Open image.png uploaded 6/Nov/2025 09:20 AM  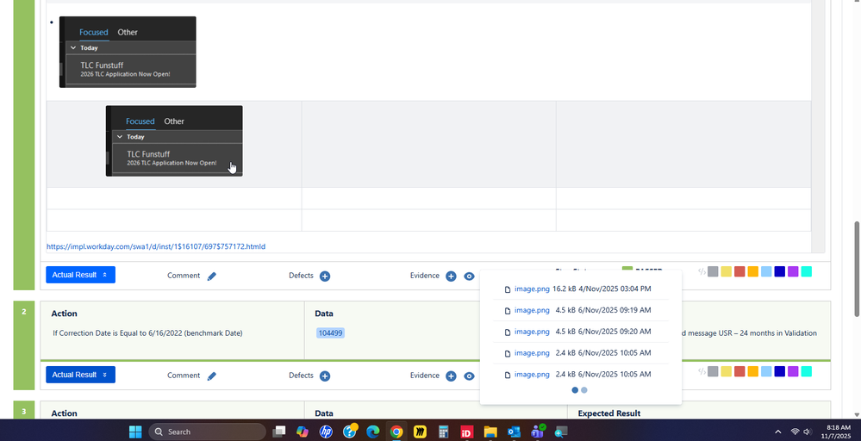tap(532, 332)
